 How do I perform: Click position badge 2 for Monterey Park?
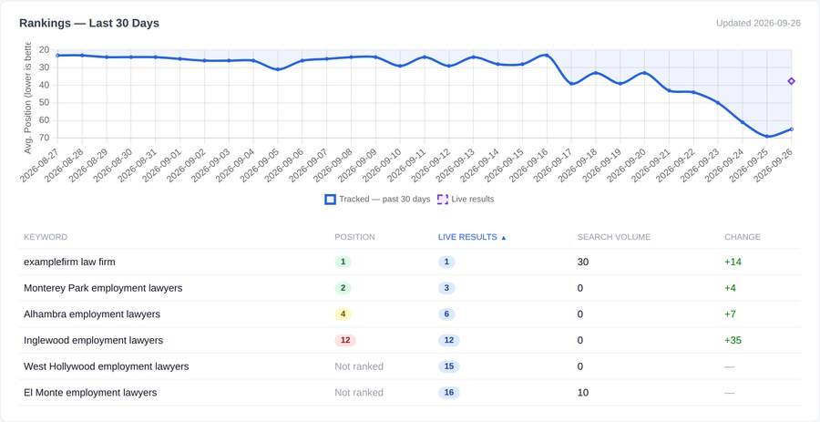(343, 288)
